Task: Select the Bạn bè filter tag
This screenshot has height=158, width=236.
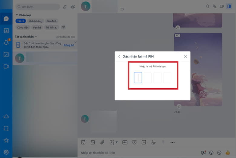Action: [x=37, y=28]
